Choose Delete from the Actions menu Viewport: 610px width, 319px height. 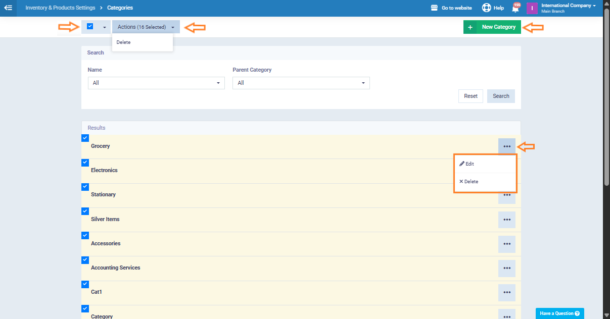tap(123, 42)
